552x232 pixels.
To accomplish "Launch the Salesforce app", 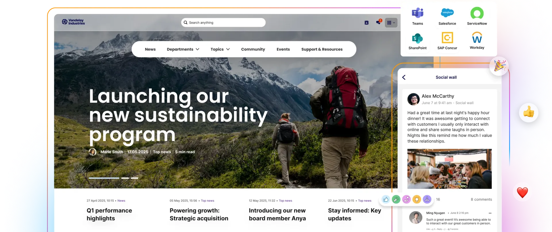I will coord(447,13).
